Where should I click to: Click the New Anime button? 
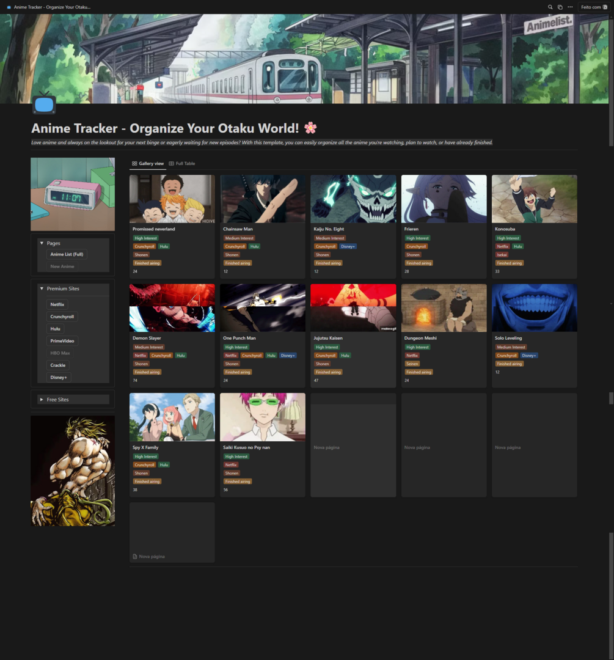click(62, 266)
